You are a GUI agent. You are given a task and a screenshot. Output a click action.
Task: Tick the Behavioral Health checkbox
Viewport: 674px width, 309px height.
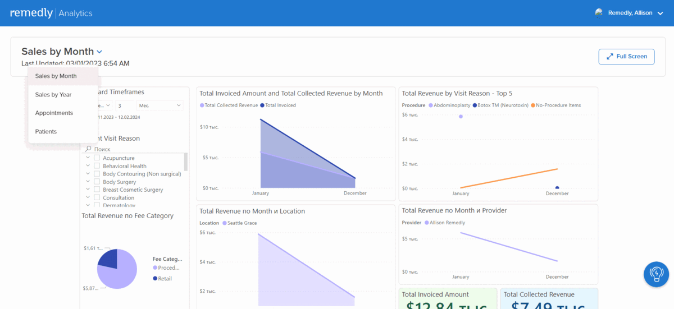point(97,166)
